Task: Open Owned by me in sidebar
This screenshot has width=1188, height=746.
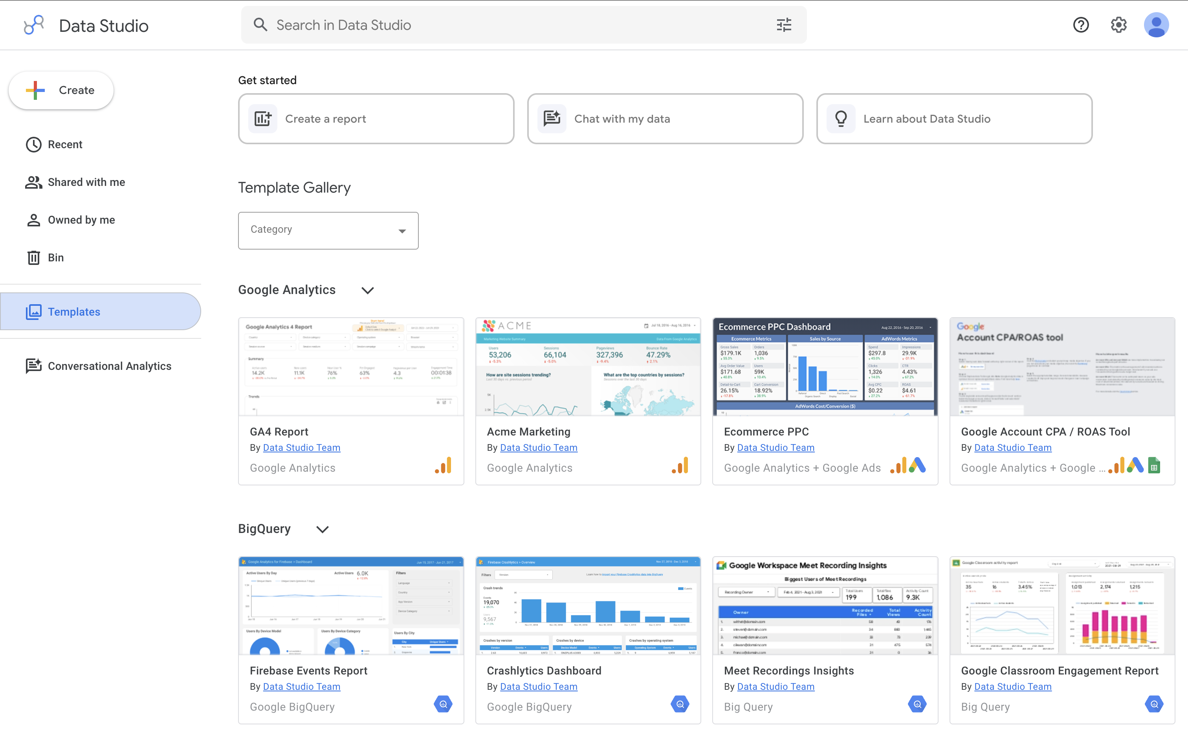Action: coord(101,220)
